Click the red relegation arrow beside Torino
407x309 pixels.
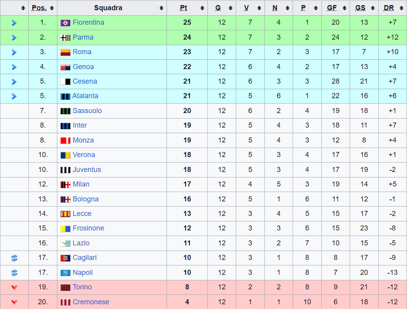point(14,287)
